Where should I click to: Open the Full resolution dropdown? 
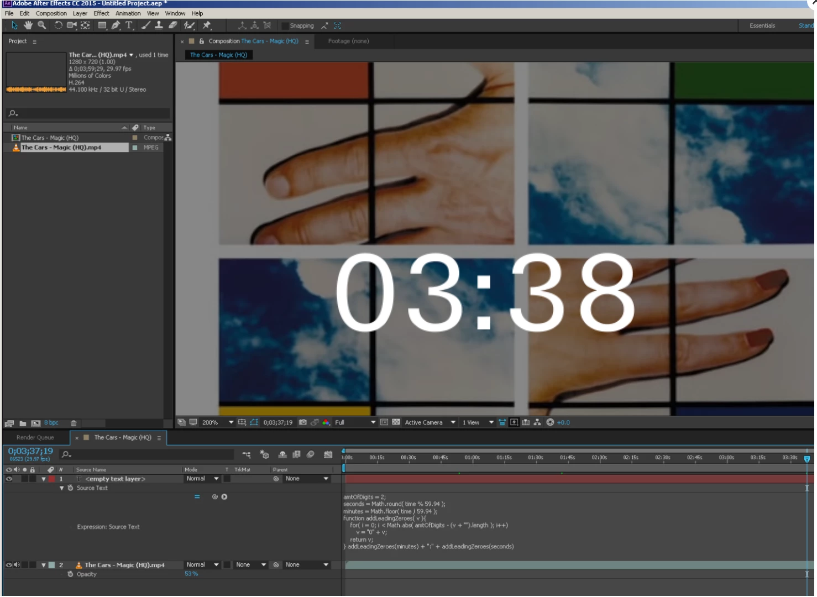tap(355, 422)
